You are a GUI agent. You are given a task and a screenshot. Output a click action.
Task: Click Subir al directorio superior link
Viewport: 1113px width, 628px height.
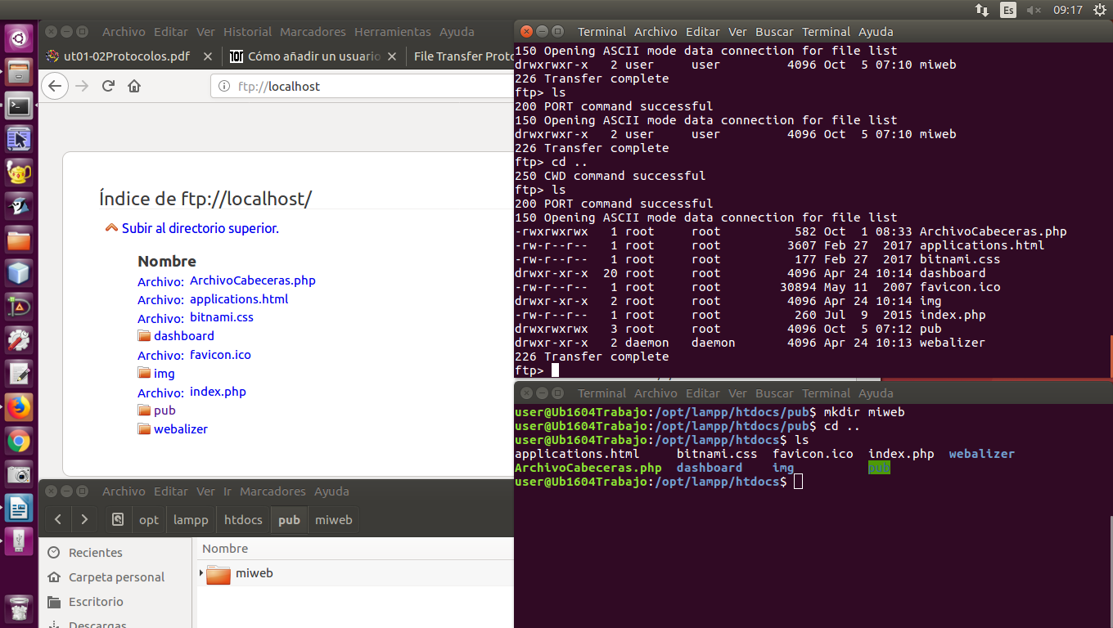[201, 228]
